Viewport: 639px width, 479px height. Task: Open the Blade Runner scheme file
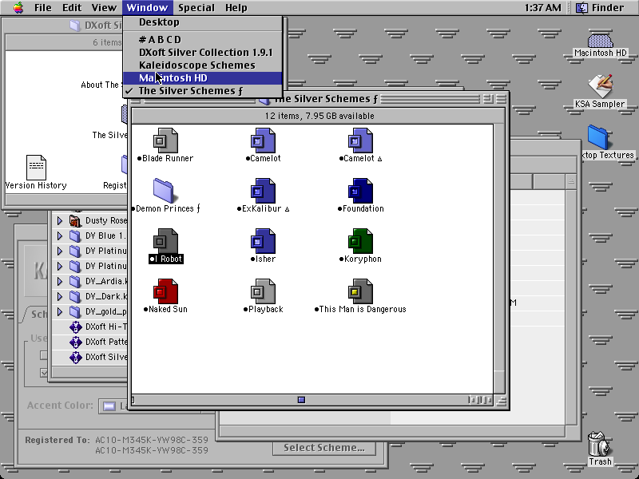[x=165, y=141]
